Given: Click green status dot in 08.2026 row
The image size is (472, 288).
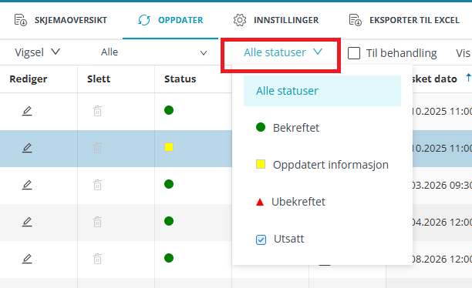Looking at the screenshot, I should (169, 258).
